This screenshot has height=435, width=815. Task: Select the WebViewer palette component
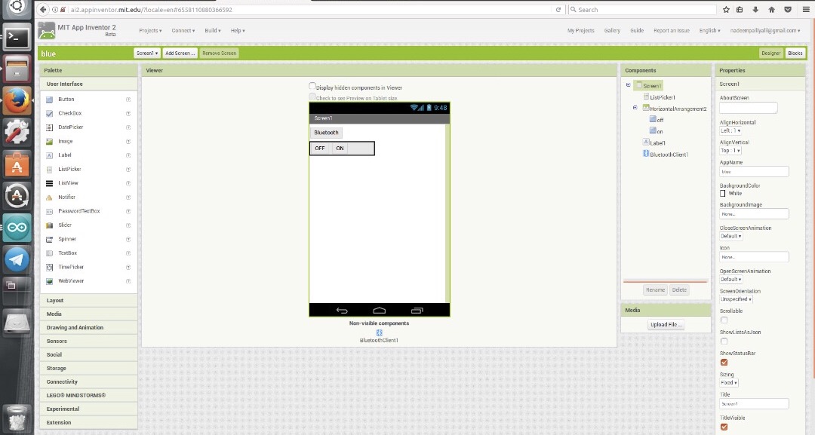tap(71, 281)
